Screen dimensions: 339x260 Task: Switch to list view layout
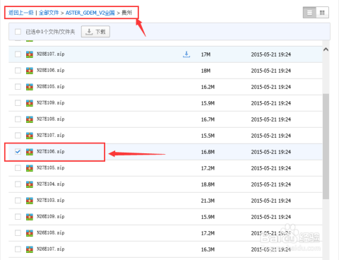[x=309, y=13]
